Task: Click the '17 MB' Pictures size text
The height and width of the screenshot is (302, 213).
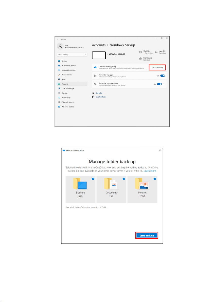Action: click(x=142, y=196)
